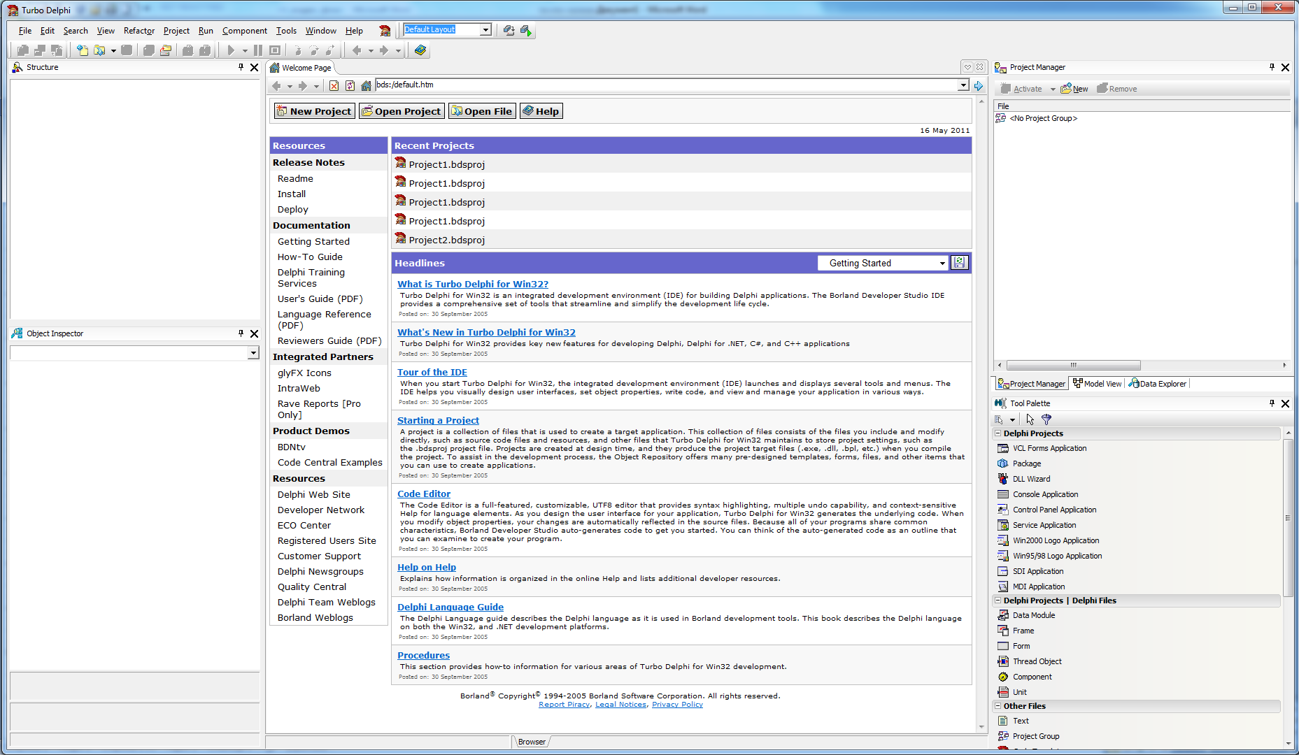
Task: Click the filter funnel in Tool Palette
Action: pos(1046,419)
